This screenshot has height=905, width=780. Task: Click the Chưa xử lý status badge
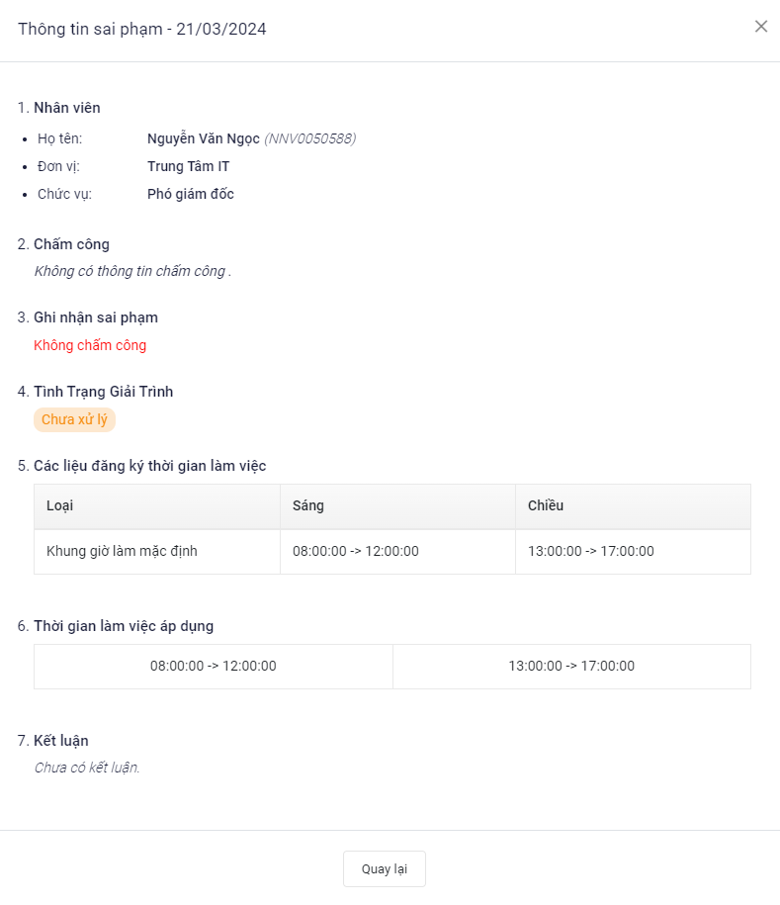click(x=74, y=419)
